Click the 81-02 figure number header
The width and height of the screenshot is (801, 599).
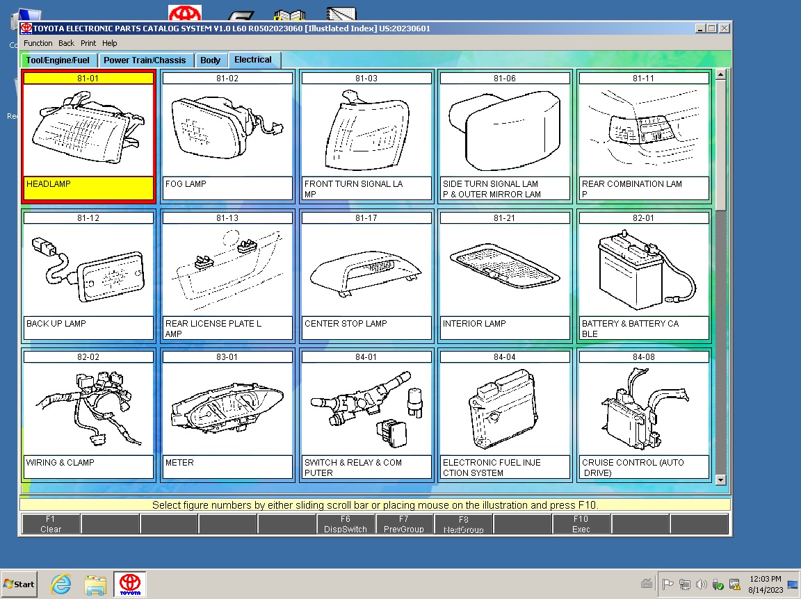point(227,78)
